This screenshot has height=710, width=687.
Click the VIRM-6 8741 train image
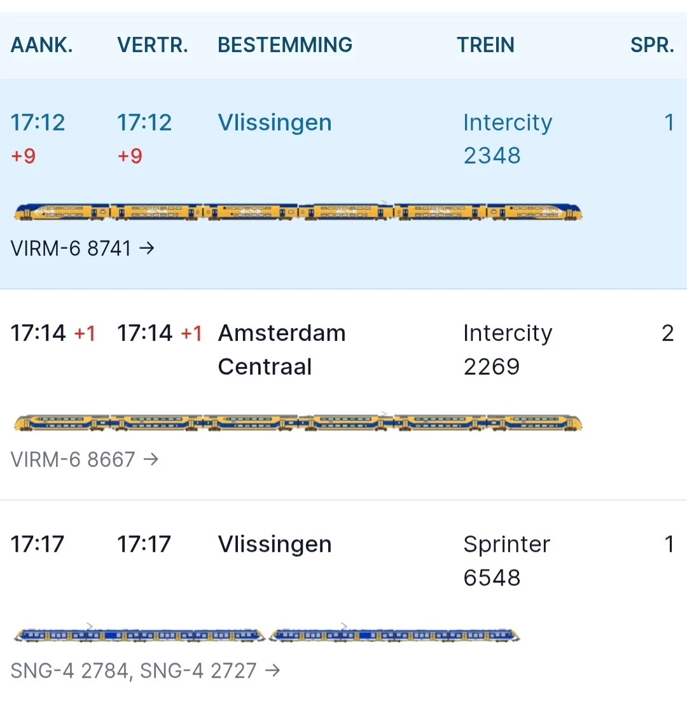coord(298,212)
